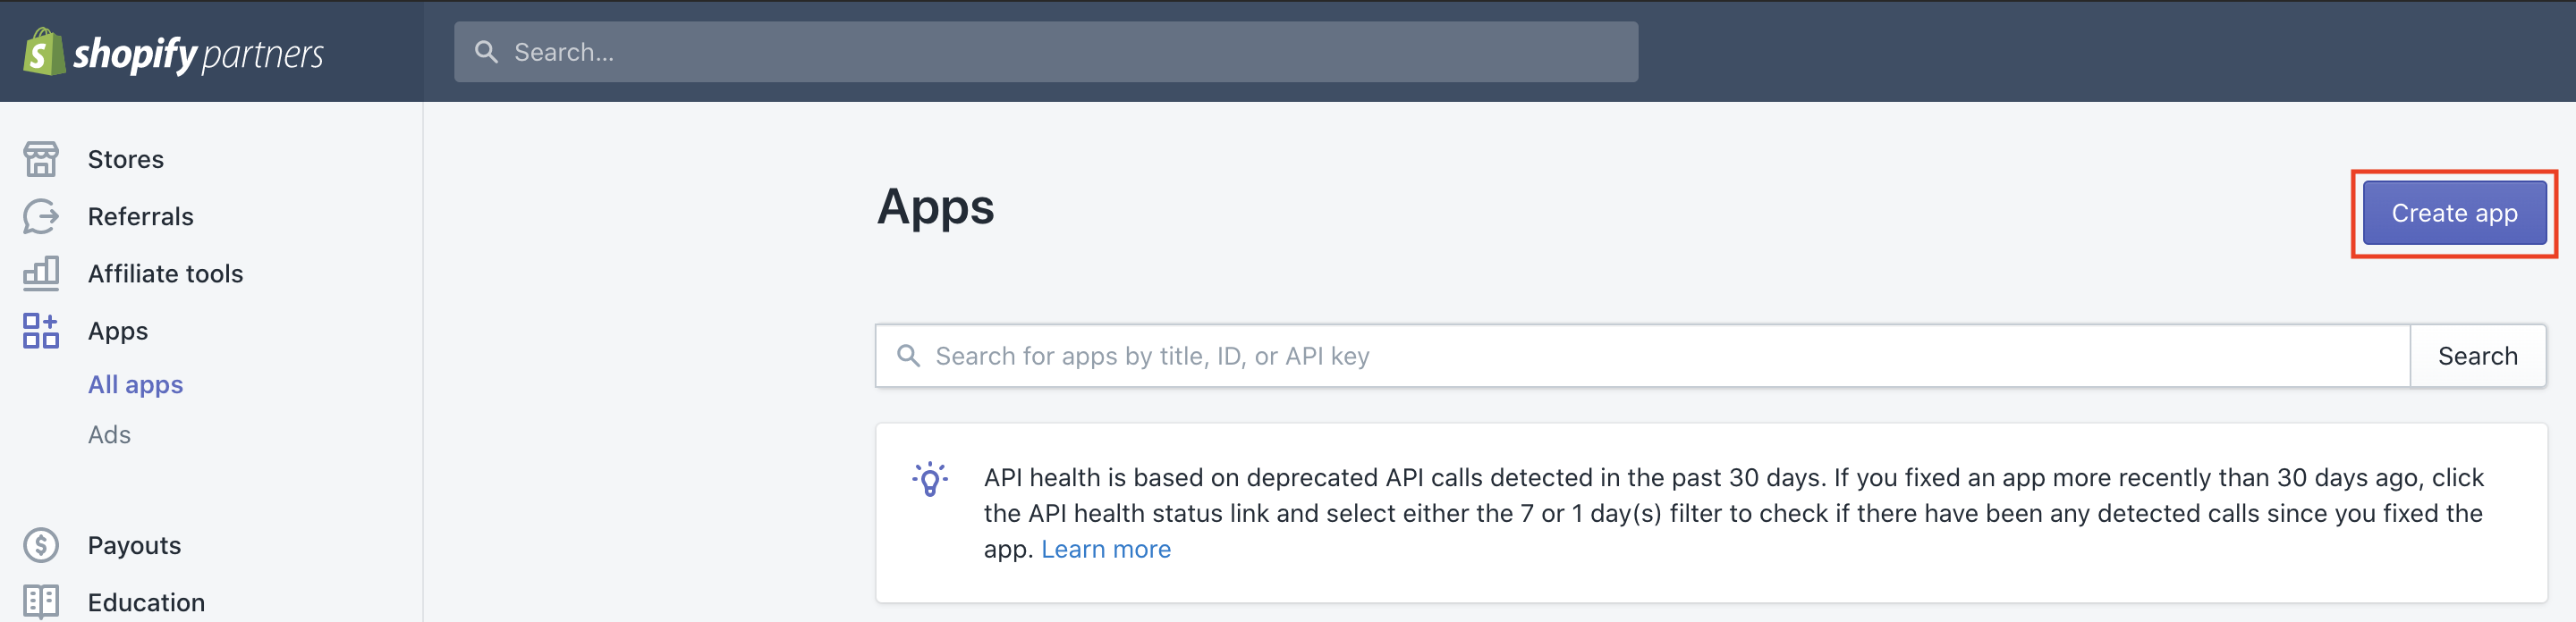Screen dimensions: 2576x622
Task: Click the Referrals arrow icon
Action: [x=41, y=215]
